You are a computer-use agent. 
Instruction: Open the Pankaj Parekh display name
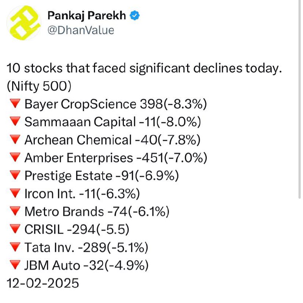(87, 16)
